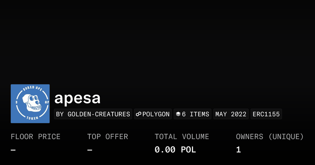Open the apesa collection title

(77, 98)
